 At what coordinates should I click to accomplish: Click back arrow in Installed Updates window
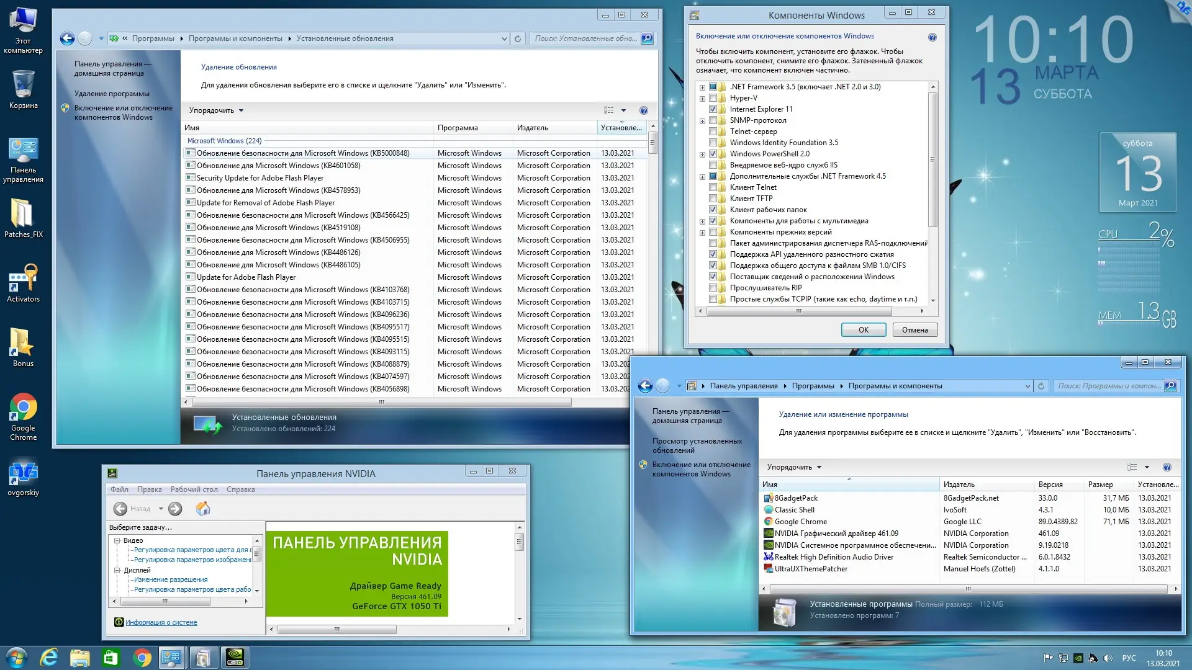click(x=67, y=38)
